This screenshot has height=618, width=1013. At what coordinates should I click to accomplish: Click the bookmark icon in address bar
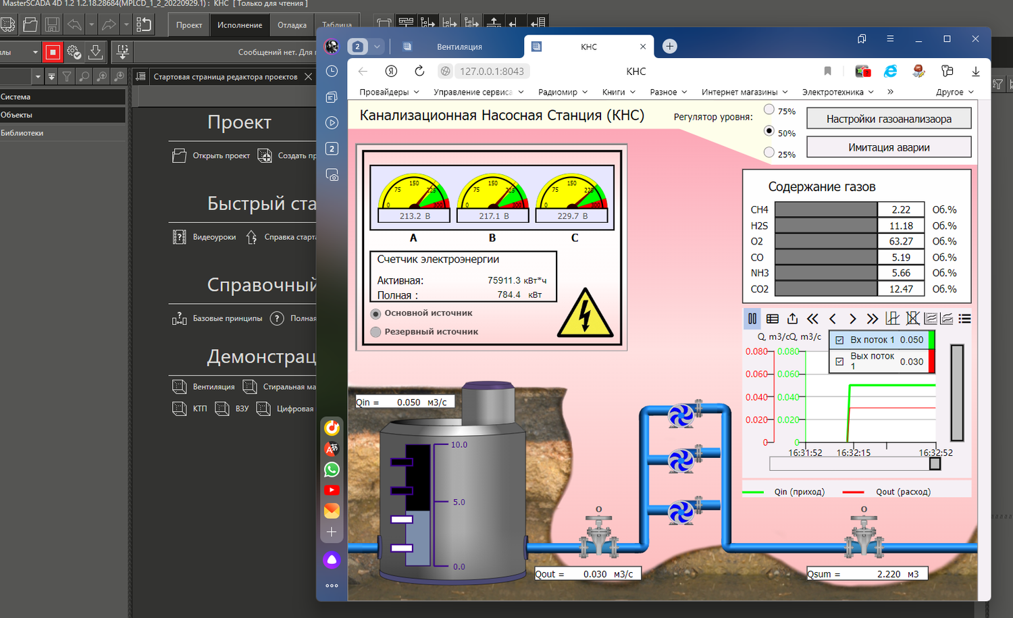(827, 71)
